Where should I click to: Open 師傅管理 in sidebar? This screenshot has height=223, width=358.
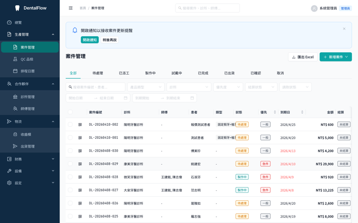coord(30,108)
